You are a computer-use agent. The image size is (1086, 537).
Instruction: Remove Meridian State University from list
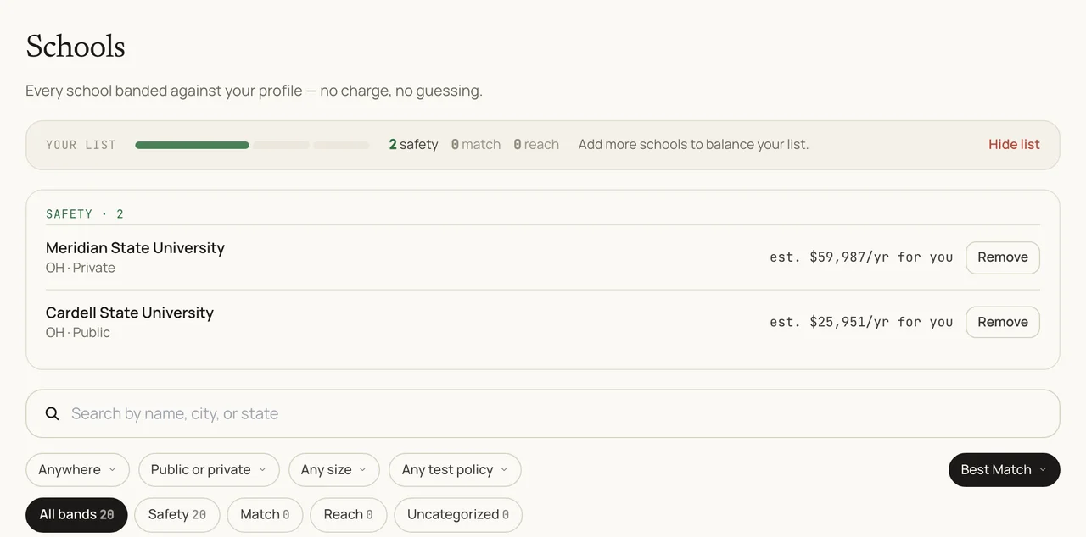[1003, 257]
